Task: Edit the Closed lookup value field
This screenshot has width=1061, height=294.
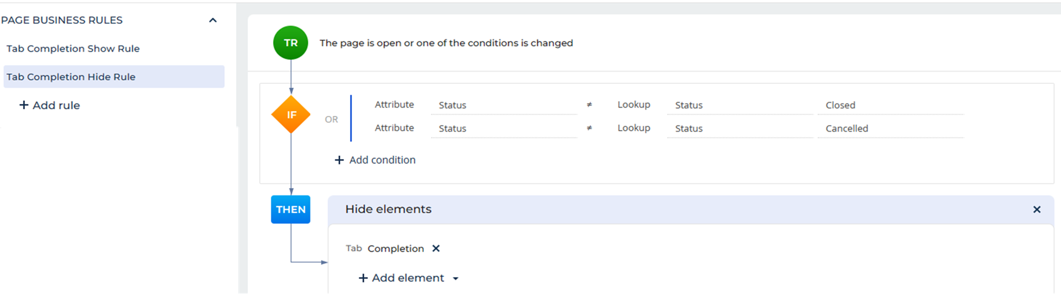Action: tap(890, 105)
